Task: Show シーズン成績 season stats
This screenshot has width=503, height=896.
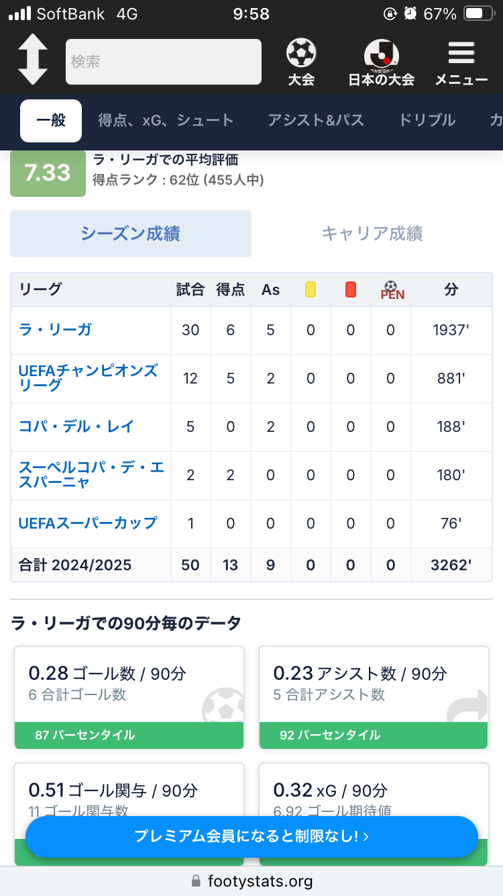Action: (x=131, y=234)
